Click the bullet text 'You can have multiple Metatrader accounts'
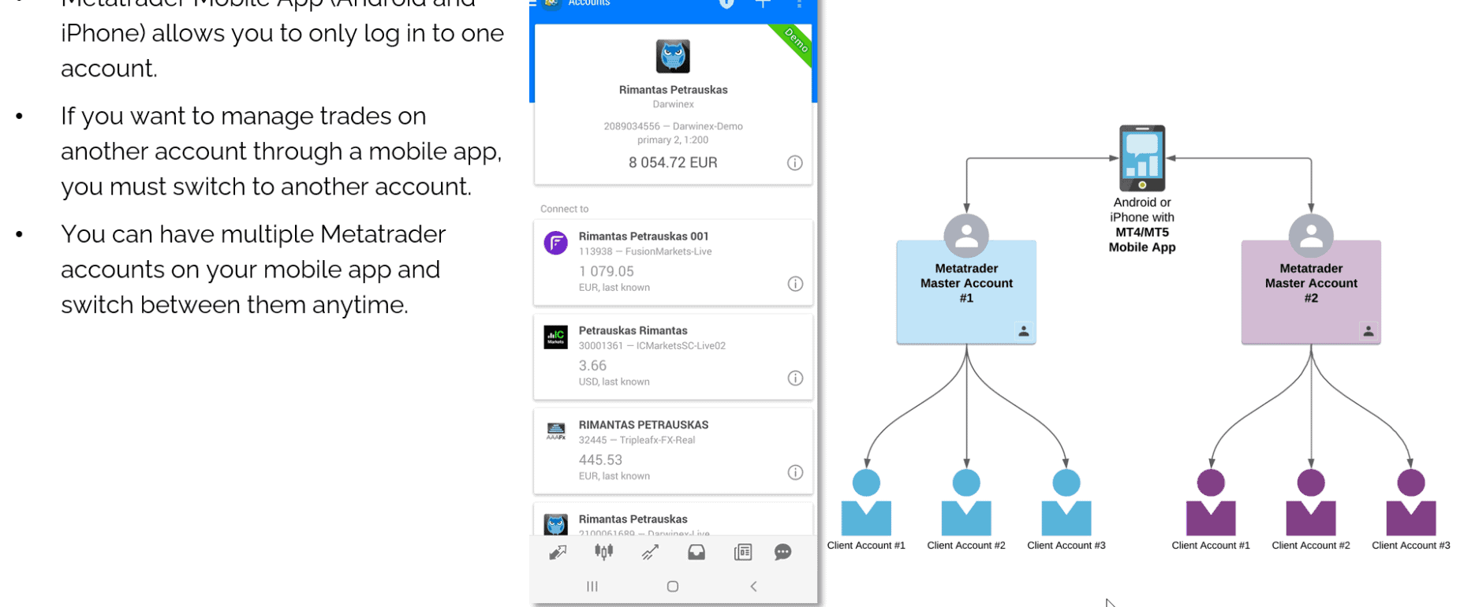 (x=253, y=270)
